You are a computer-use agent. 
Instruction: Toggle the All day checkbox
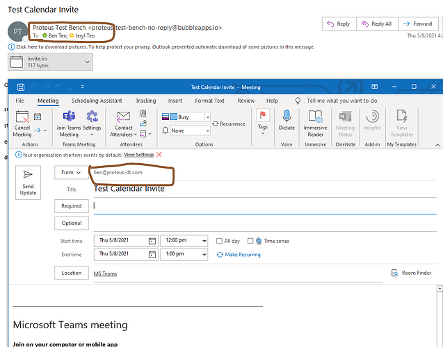click(x=219, y=241)
